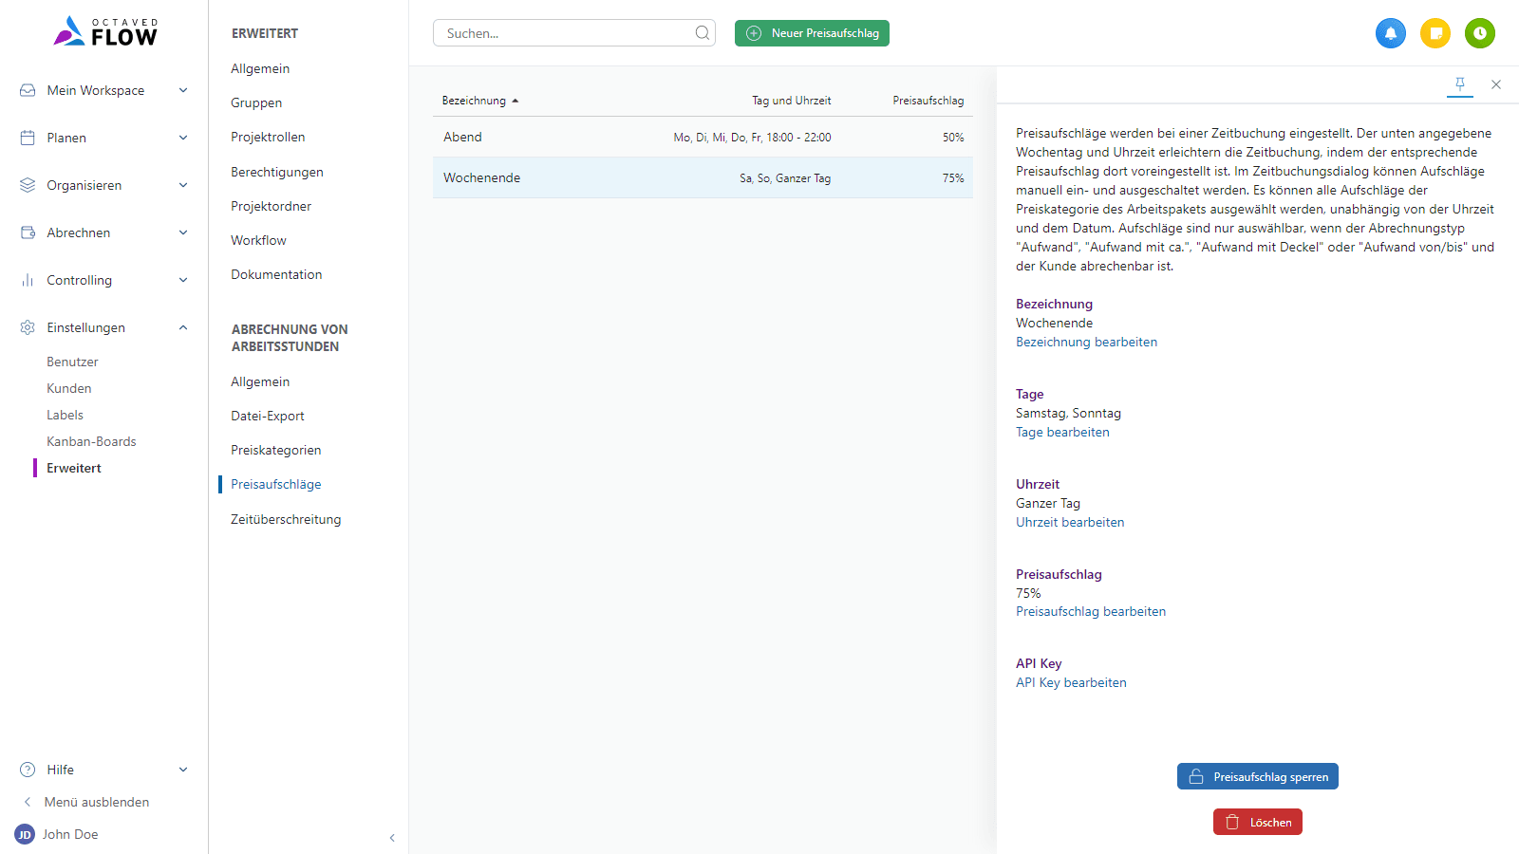Viewport: 1519px width, 854px height.
Task: Open the yellow sticky notes icon
Action: point(1435,33)
